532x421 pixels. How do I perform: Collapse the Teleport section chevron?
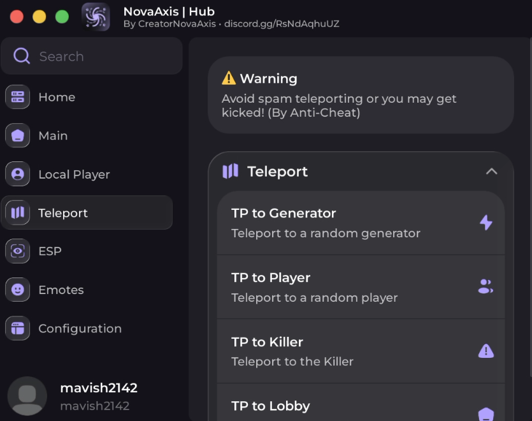pyautogui.click(x=491, y=171)
